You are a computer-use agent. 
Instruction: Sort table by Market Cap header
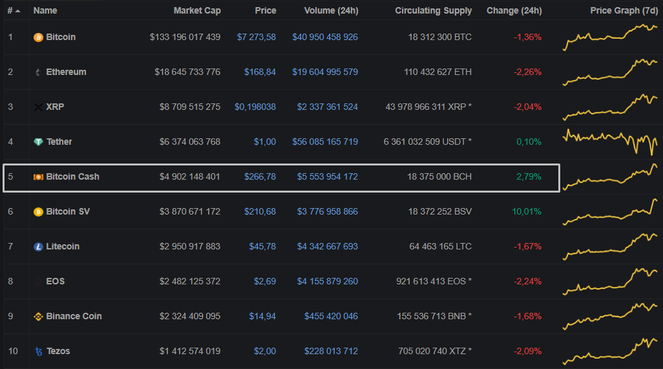pyautogui.click(x=197, y=10)
